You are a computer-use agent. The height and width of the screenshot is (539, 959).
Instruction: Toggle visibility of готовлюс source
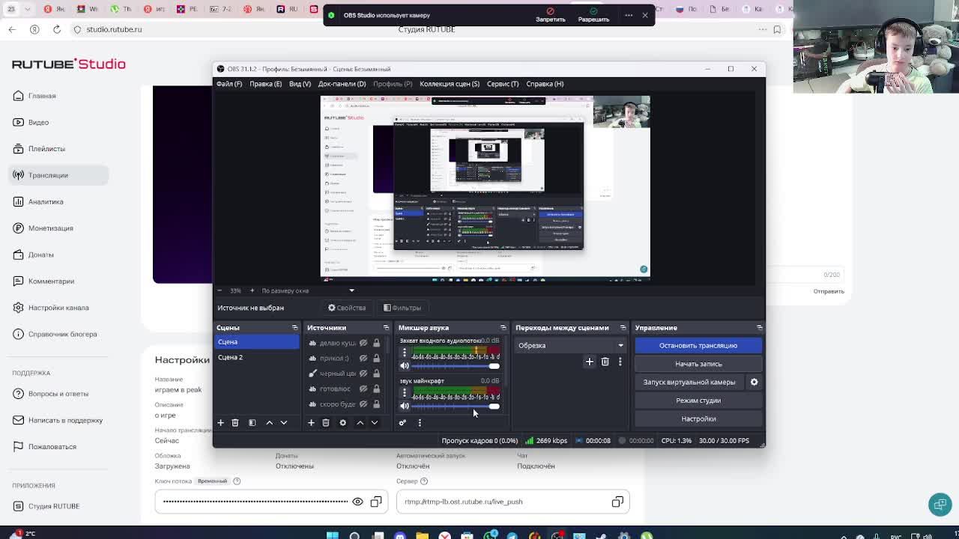click(363, 389)
